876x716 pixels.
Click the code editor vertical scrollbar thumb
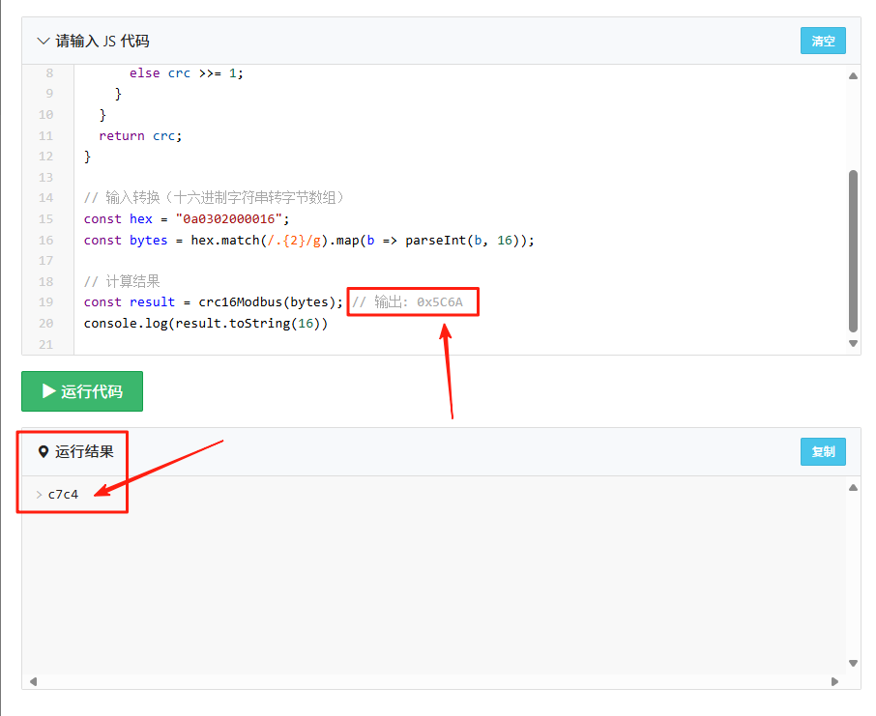click(x=853, y=251)
